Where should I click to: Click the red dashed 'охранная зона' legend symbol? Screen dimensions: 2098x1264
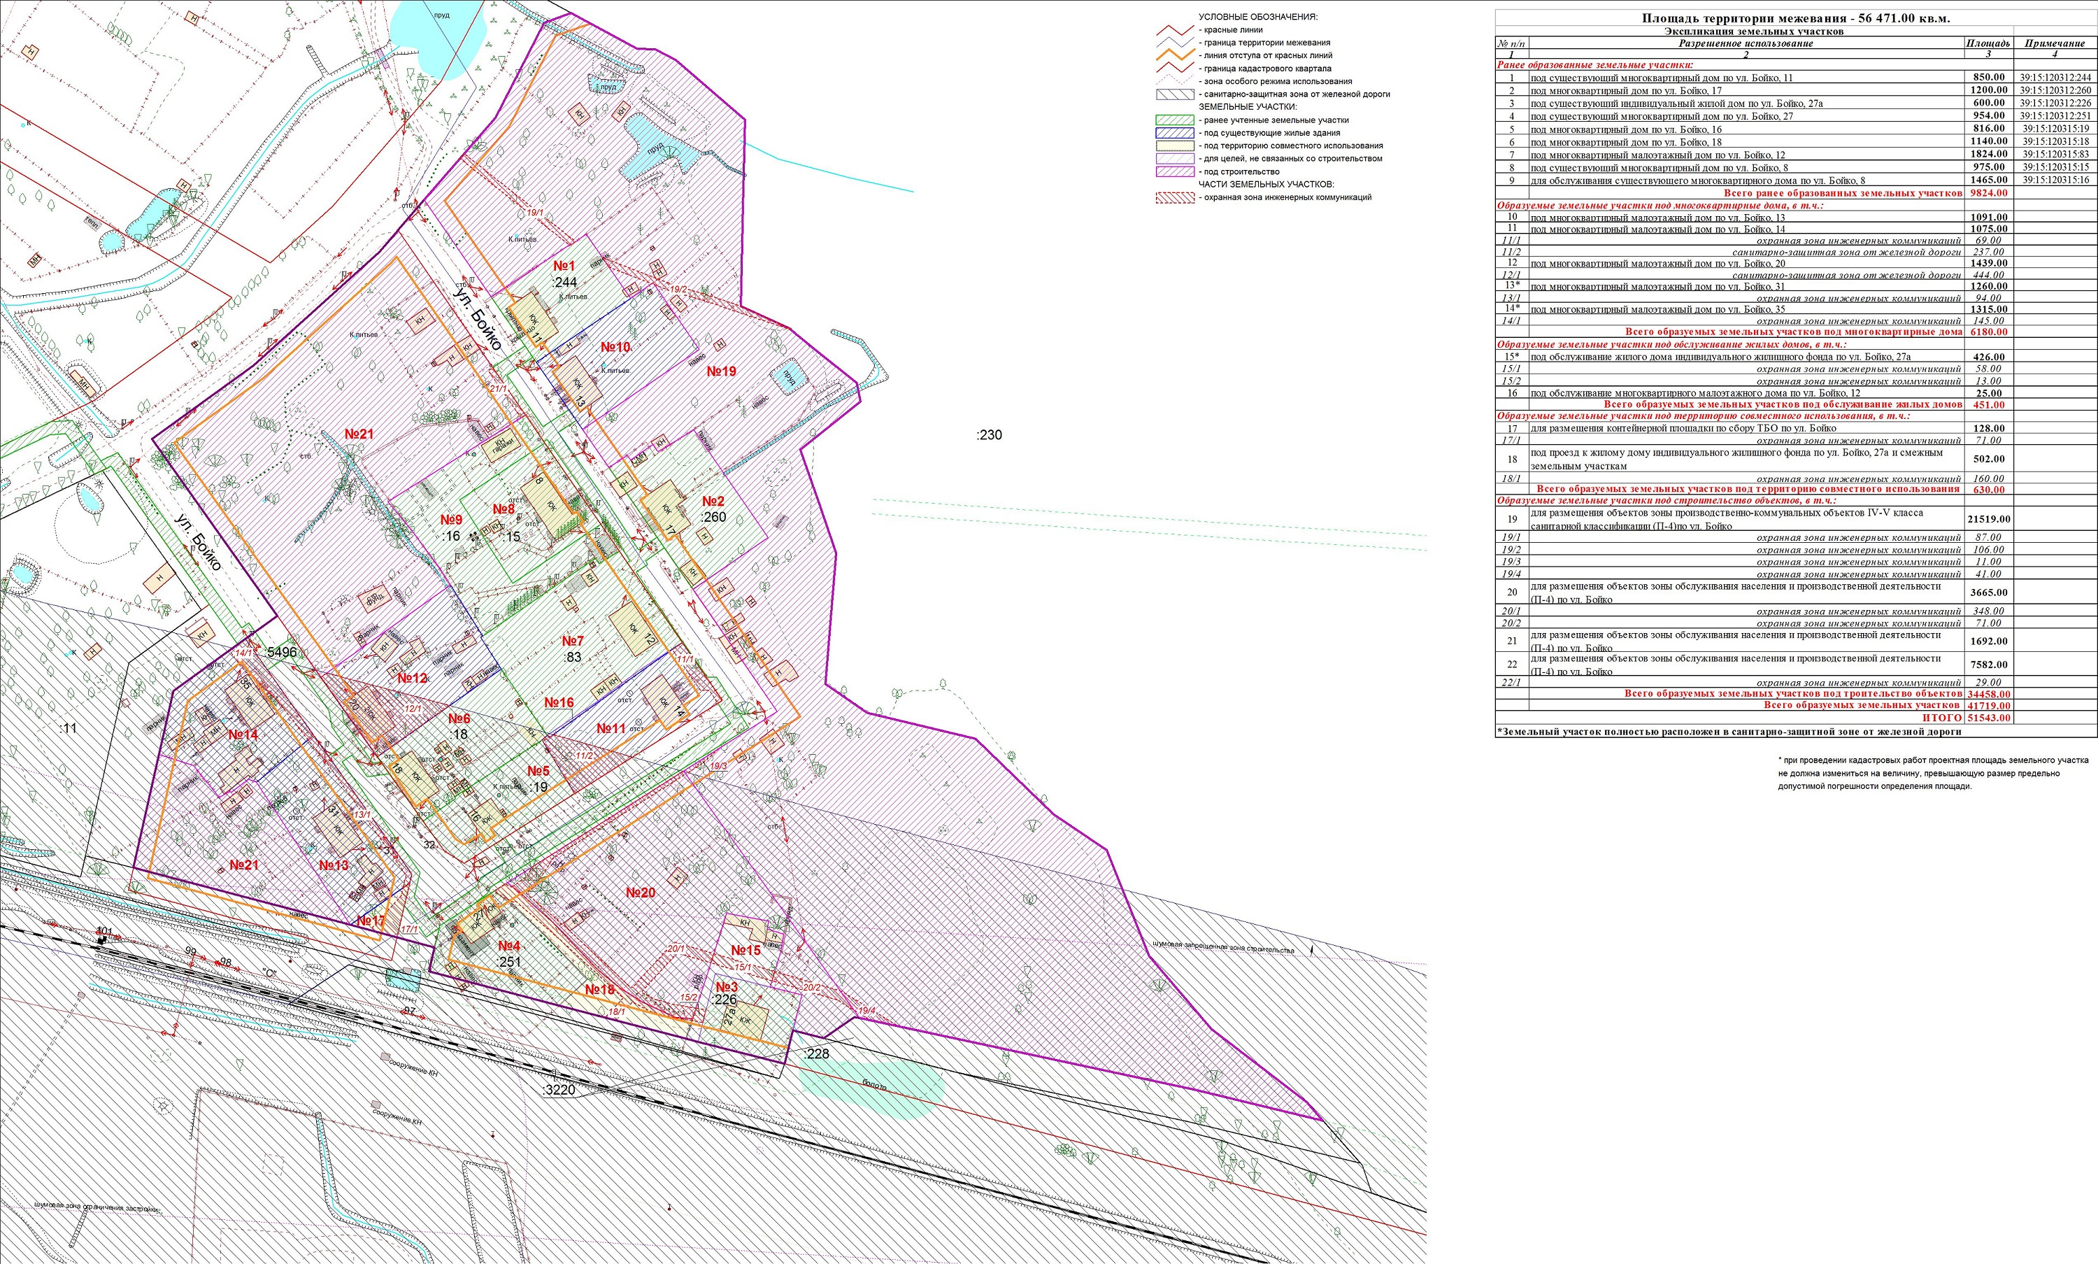click(1174, 197)
